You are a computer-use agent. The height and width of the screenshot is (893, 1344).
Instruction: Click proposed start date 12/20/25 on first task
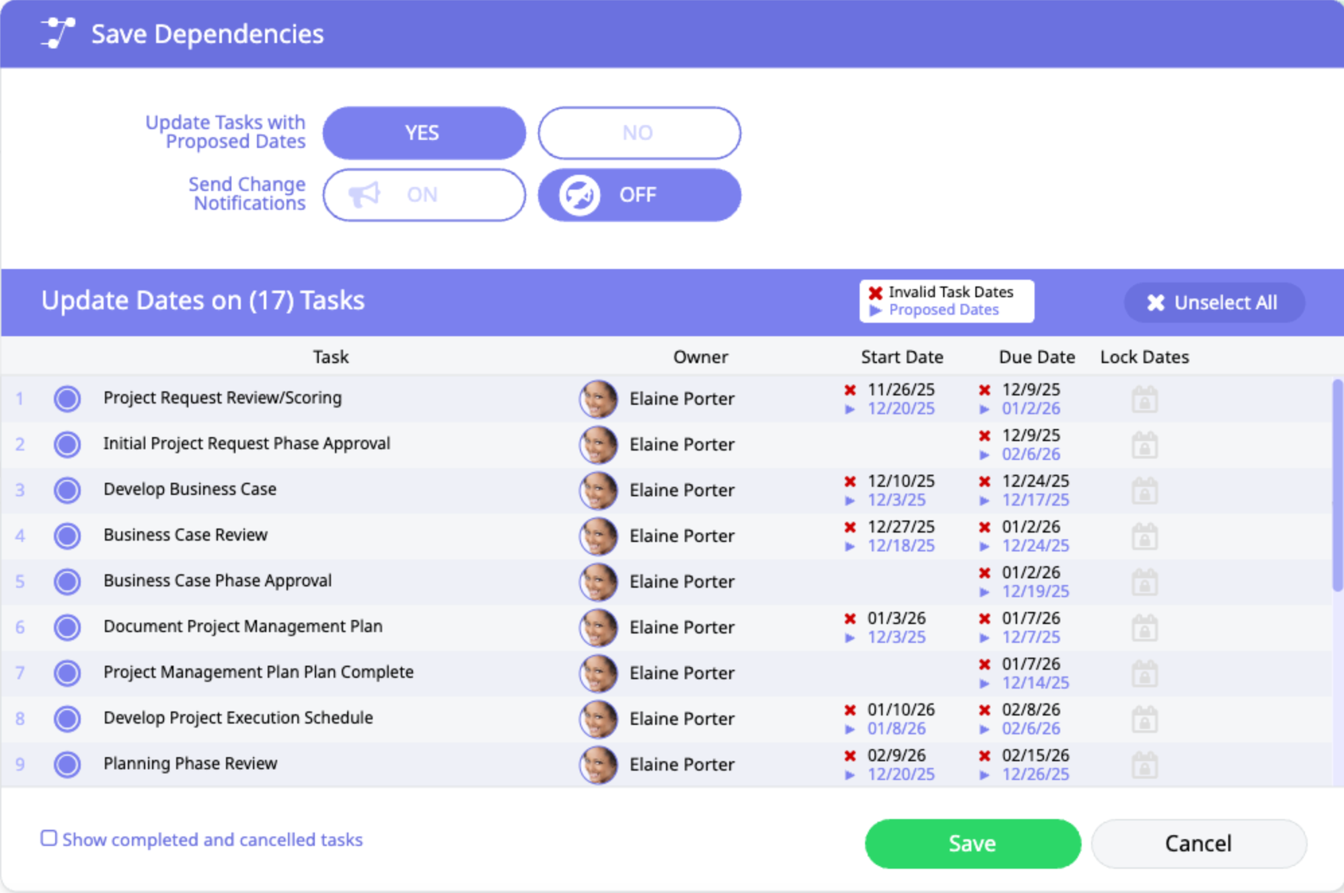pos(901,409)
